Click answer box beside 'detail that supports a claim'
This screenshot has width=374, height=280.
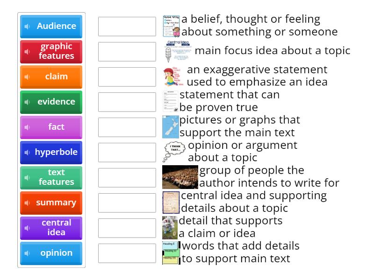point(127,228)
